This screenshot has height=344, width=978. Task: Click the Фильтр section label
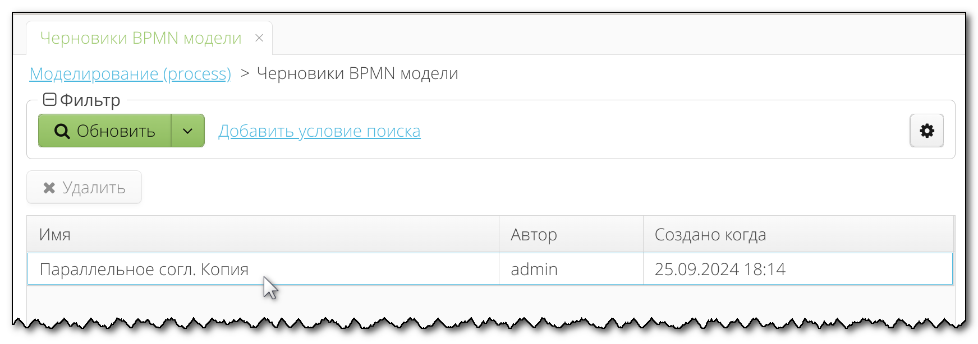point(90,100)
